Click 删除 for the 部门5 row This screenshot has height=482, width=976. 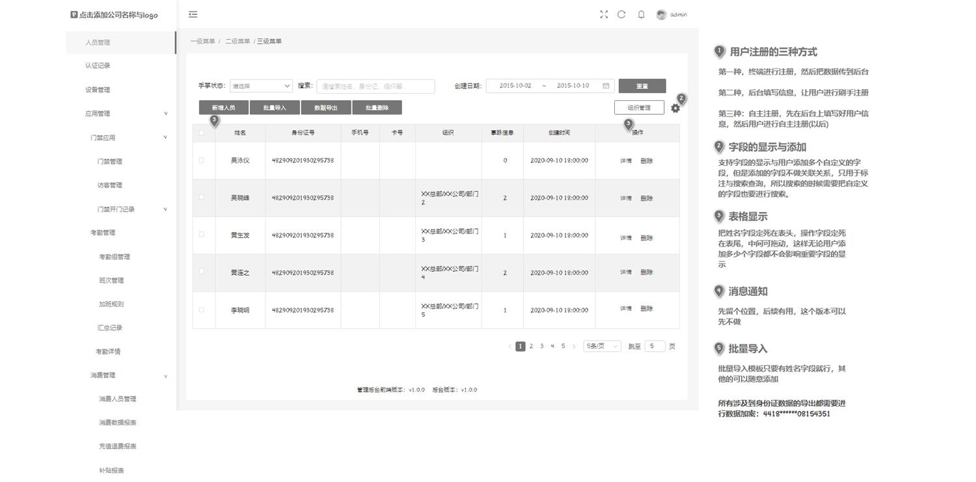pyautogui.click(x=646, y=309)
